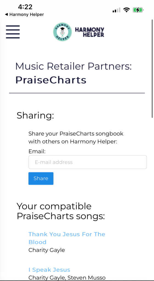
Task: Tap the 4:22 clock in status bar
Action: (x=25, y=7)
